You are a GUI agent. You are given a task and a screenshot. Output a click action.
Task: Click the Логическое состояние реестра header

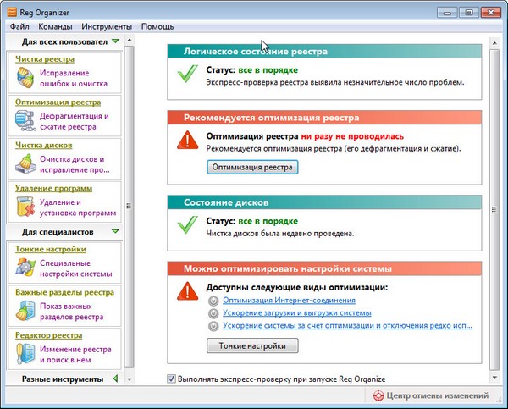pos(324,51)
